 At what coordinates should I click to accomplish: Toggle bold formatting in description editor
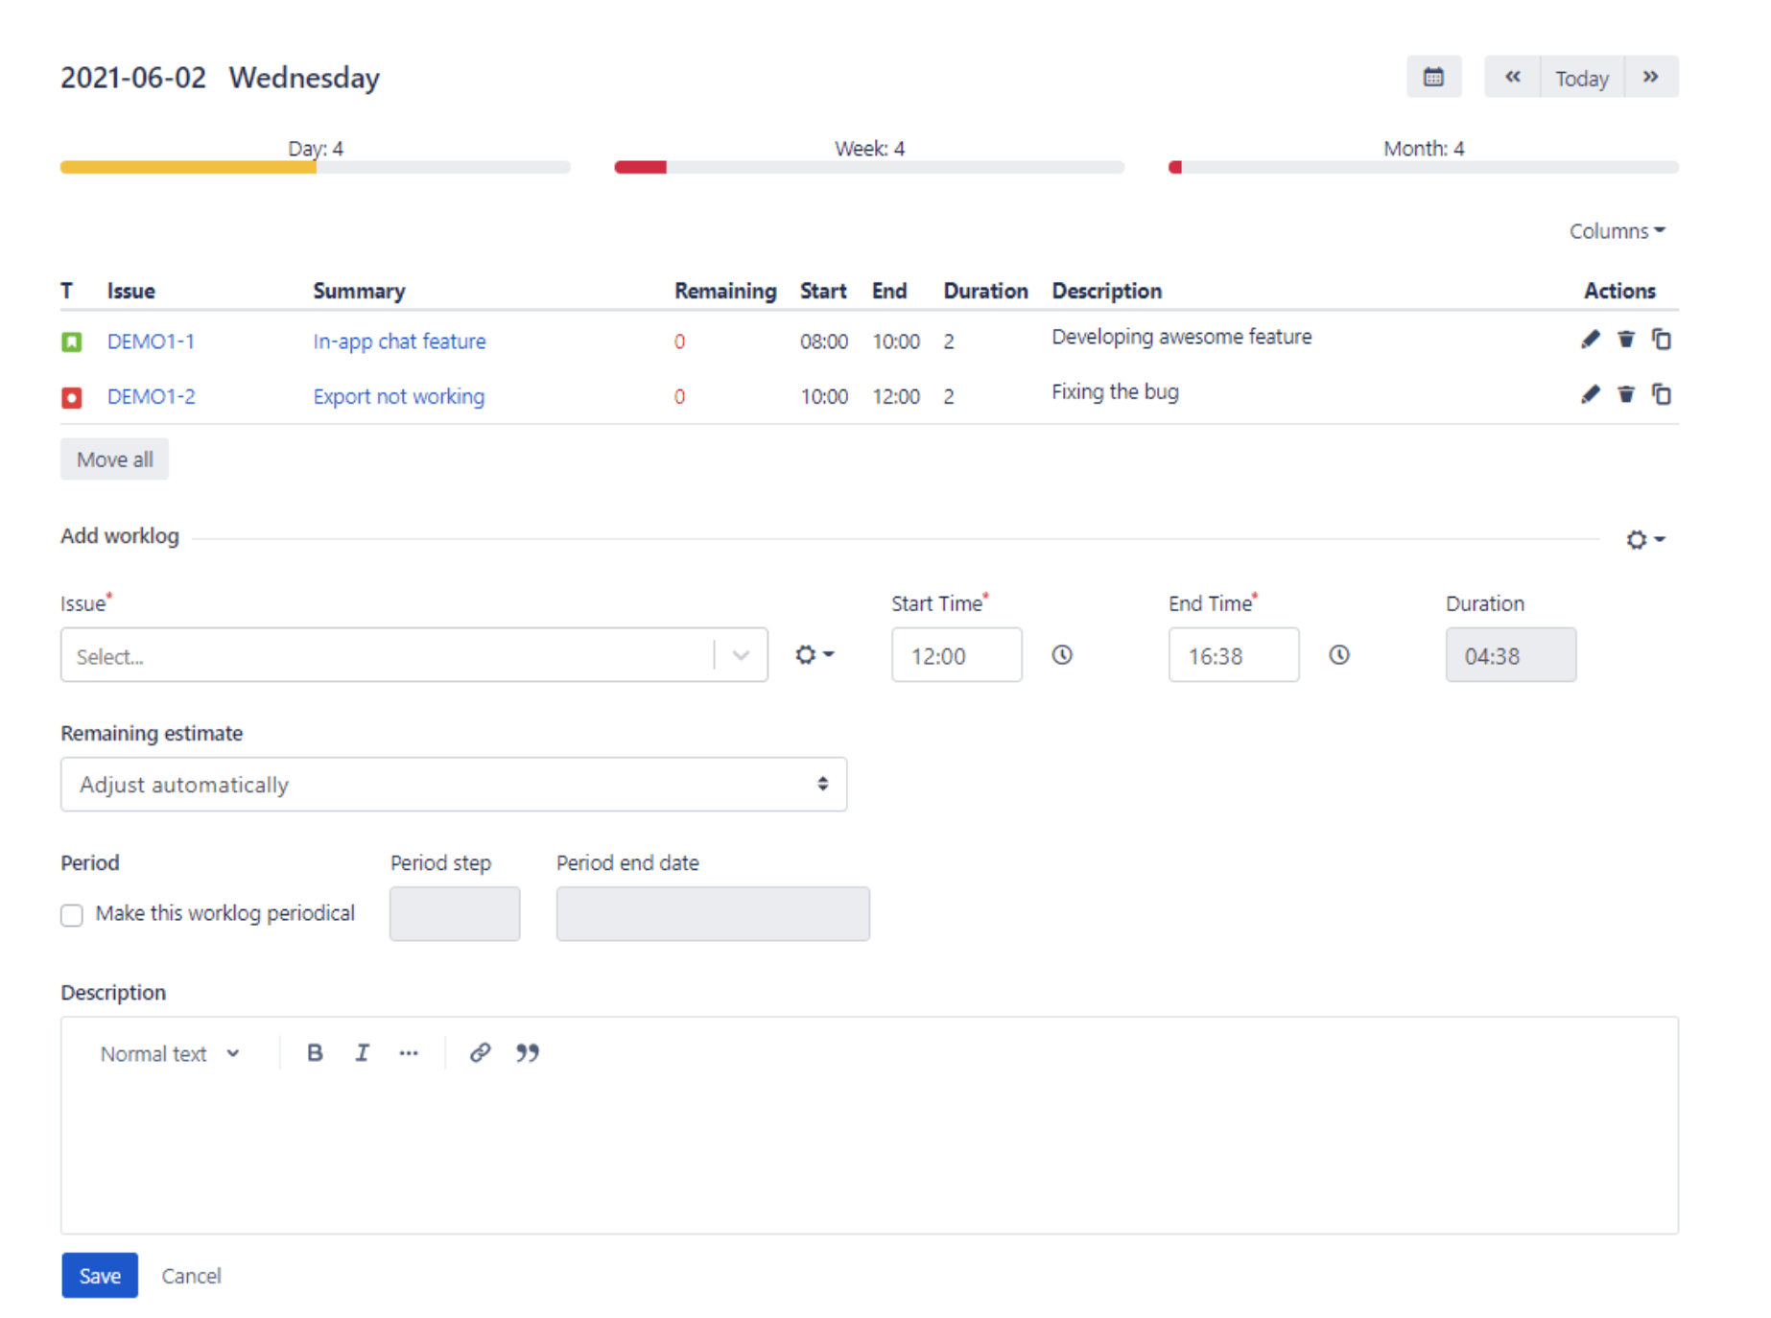314,1052
